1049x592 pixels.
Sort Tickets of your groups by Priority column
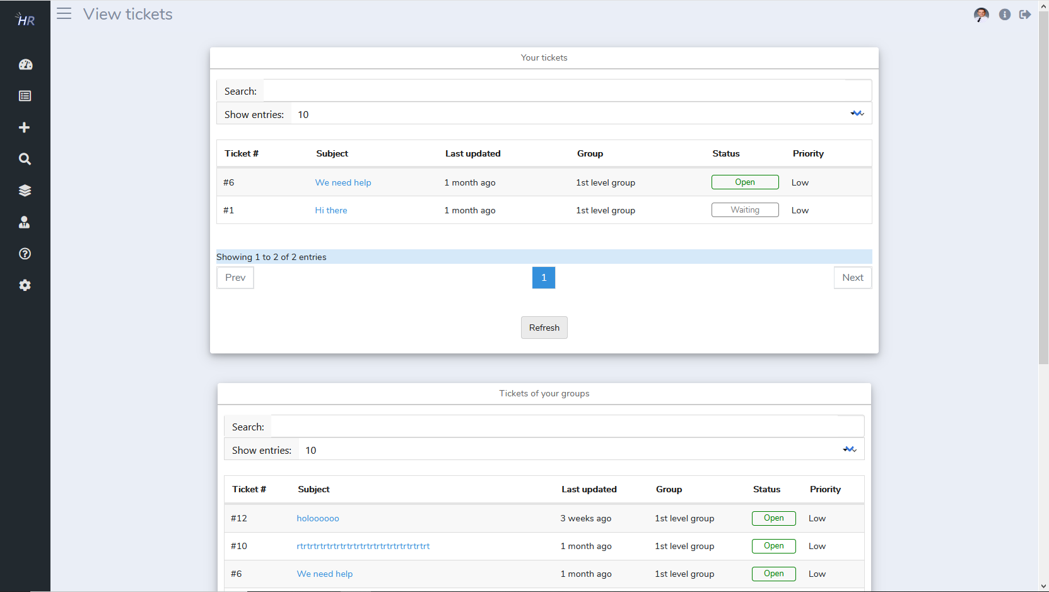click(825, 489)
